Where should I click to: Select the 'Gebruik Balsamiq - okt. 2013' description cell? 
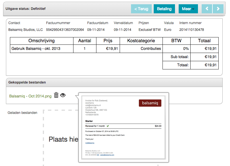(42, 49)
